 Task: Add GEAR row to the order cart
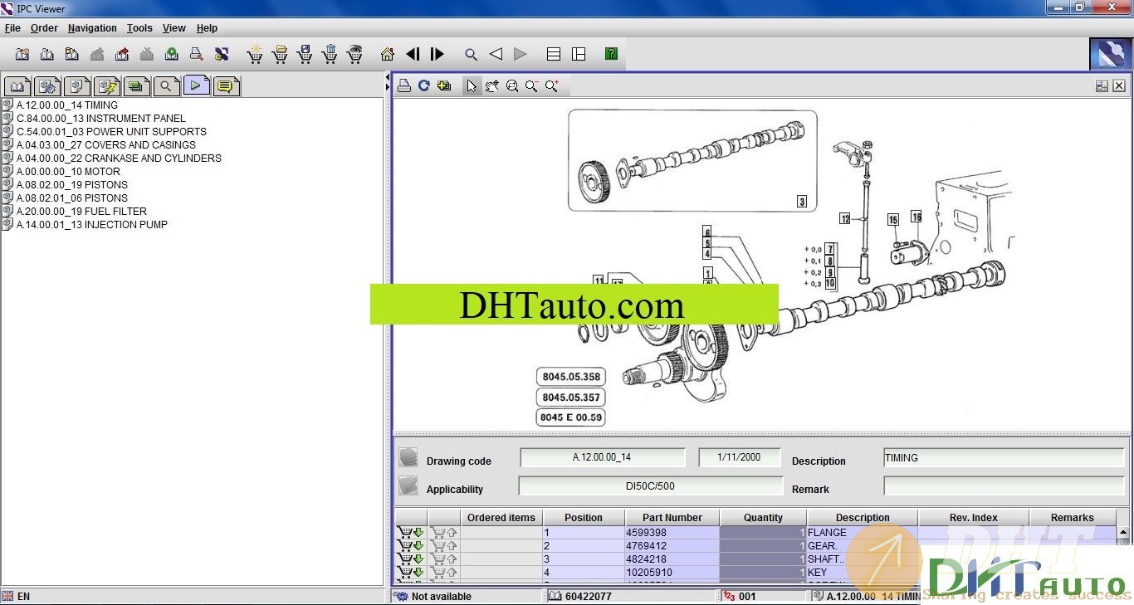[x=410, y=546]
